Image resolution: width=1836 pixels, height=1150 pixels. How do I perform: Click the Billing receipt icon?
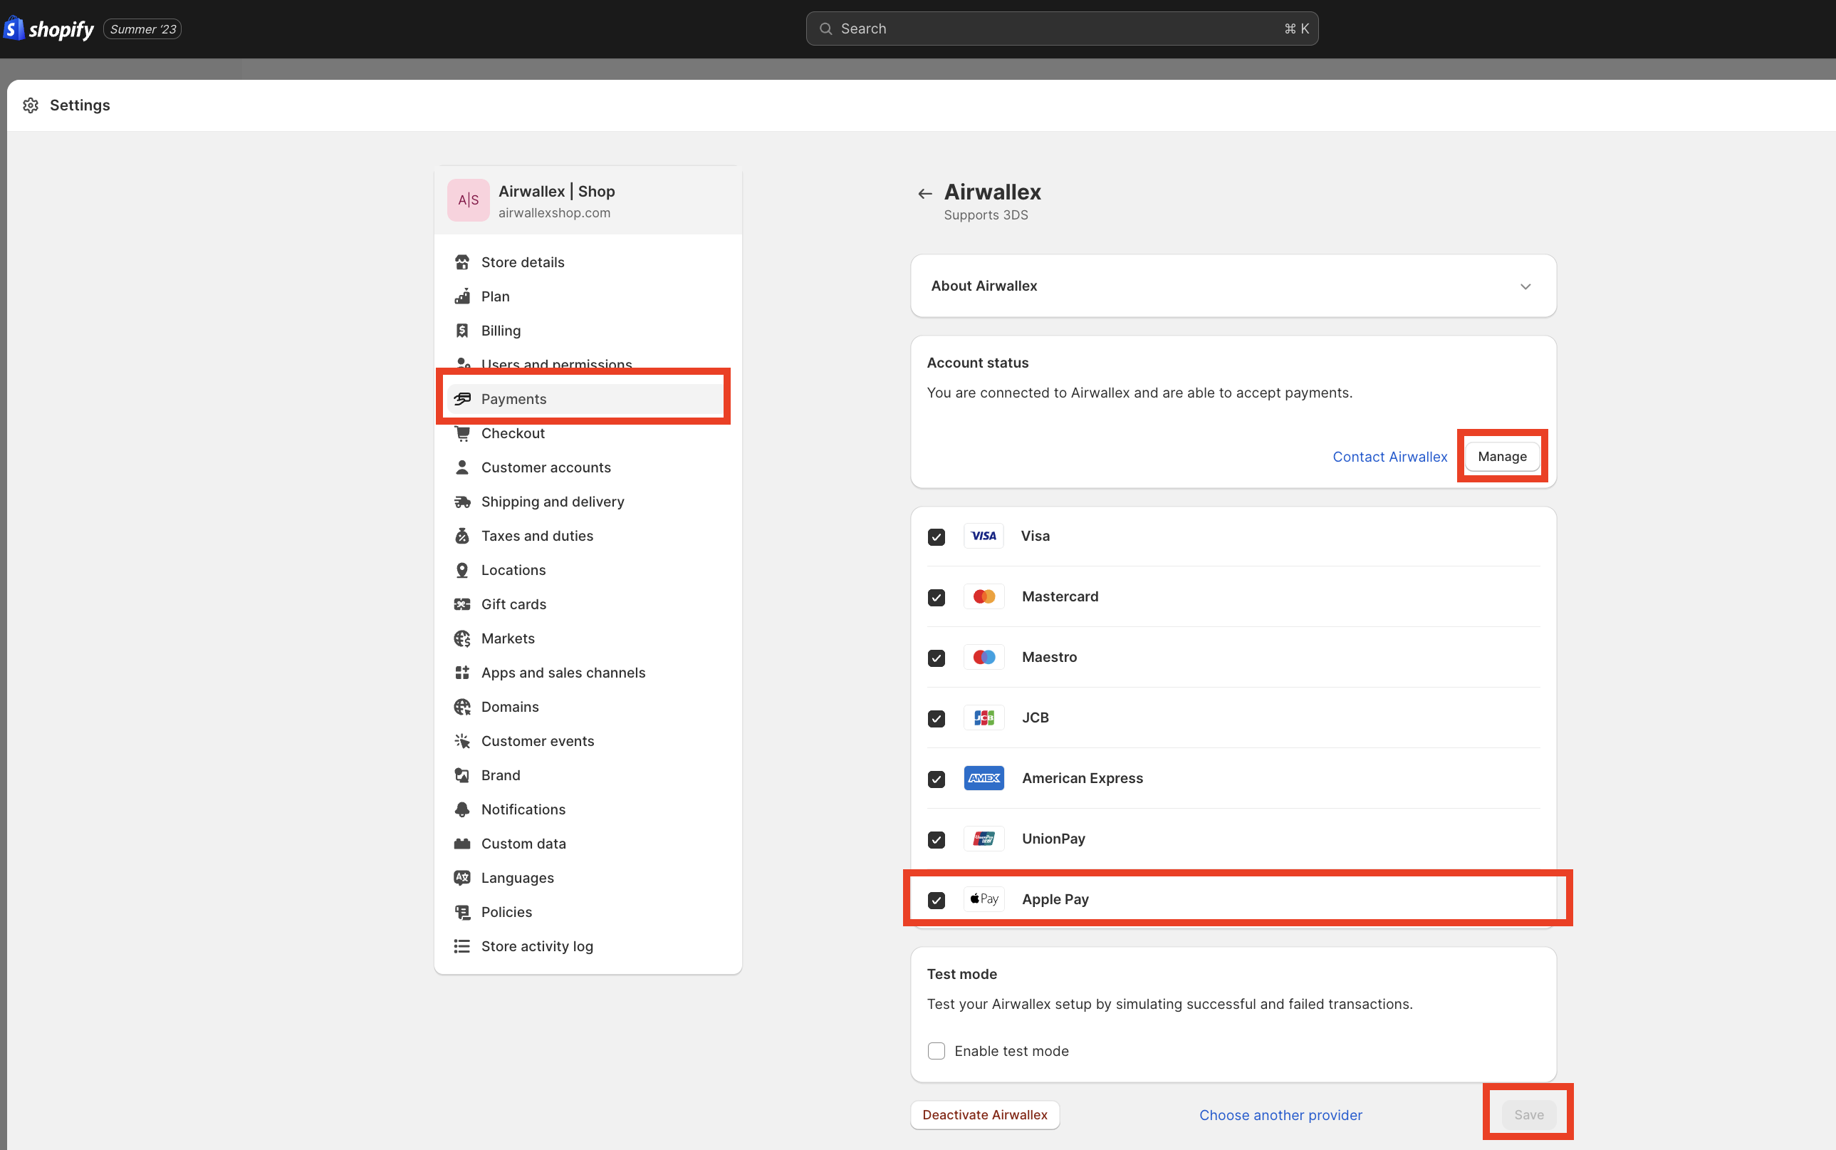462,331
